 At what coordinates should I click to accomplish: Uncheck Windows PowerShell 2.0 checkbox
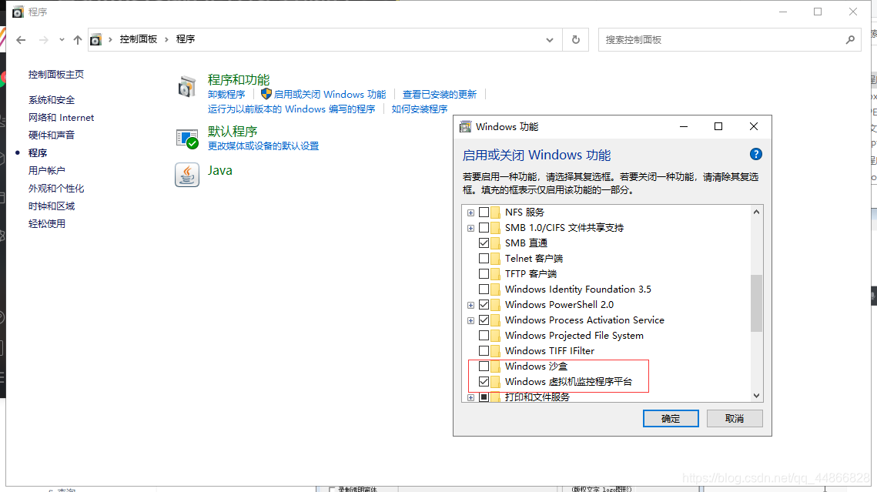(x=484, y=305)
